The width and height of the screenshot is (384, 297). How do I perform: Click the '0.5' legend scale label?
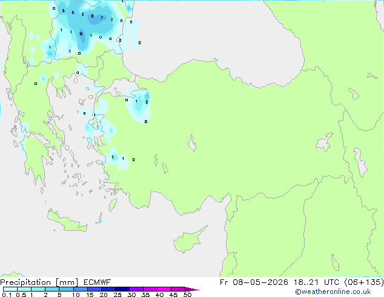pos(21,295)
